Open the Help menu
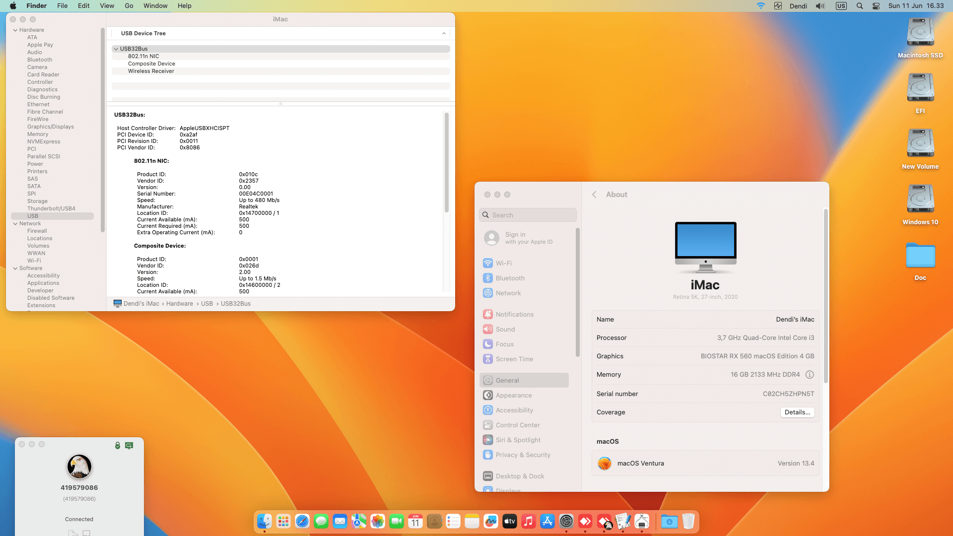Screen dimensions: 953x536 (x=184, y=6)
